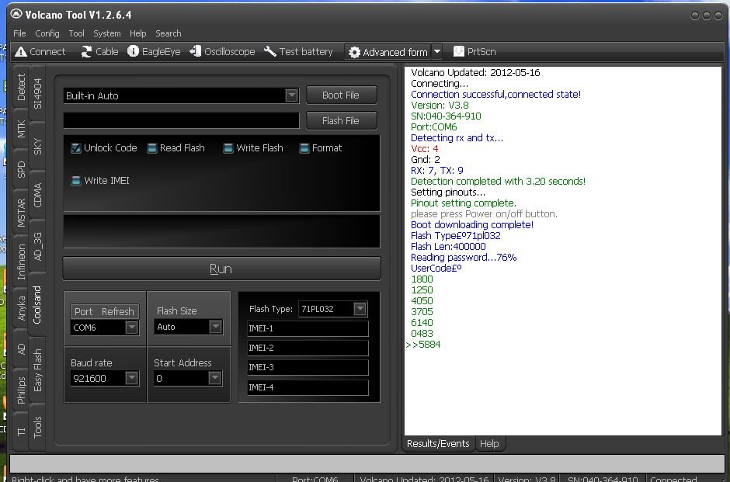Open the File menu
Screen dimensions: 730x482
coord(19,33)
